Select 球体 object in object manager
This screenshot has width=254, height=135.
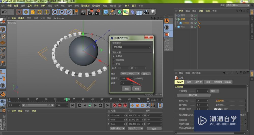click(x=183, y=27)
